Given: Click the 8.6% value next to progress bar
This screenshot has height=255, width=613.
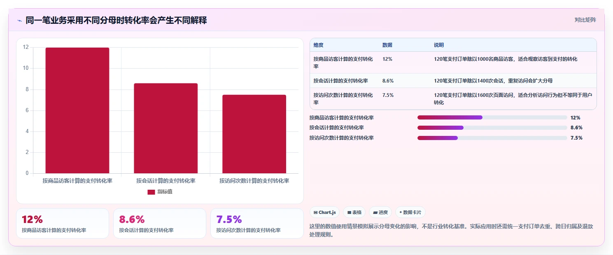Looking at the screenshot, I should (x=576, y=128).
